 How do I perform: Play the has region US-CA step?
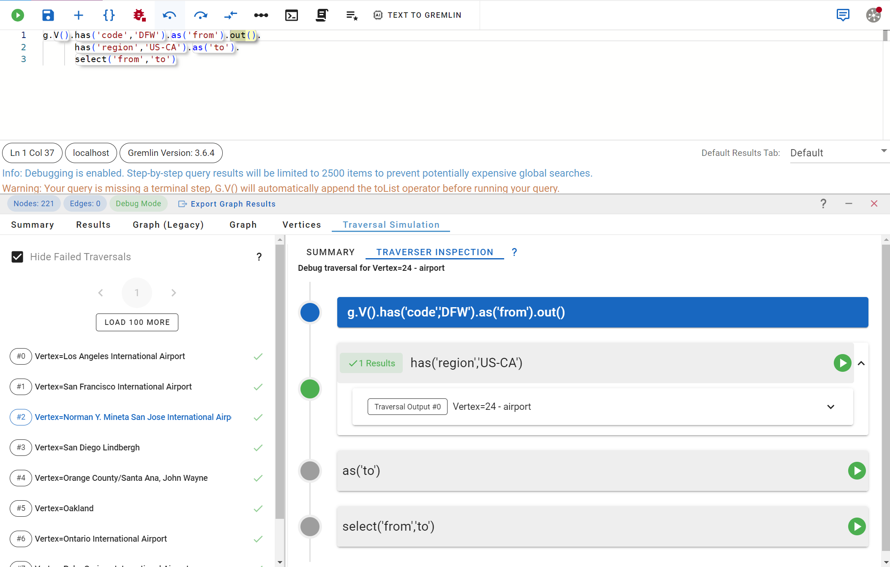click(843, 363)
